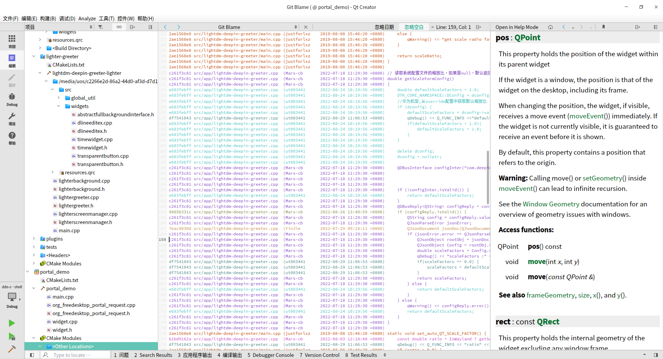Open the Analyze menu
Image resolution: width=663 pixels, height=359 pixels.
point(87,19)
